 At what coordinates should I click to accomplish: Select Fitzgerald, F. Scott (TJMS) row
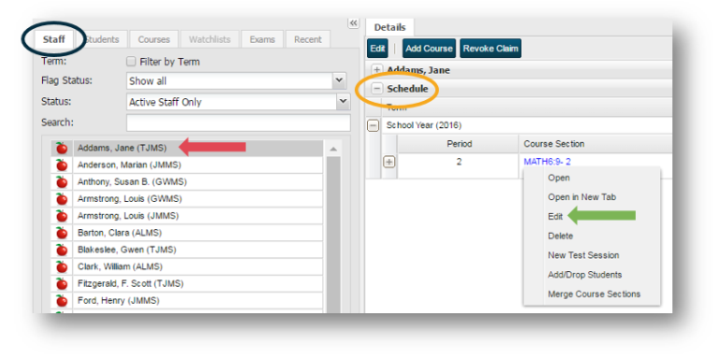(x=198, y=284)
